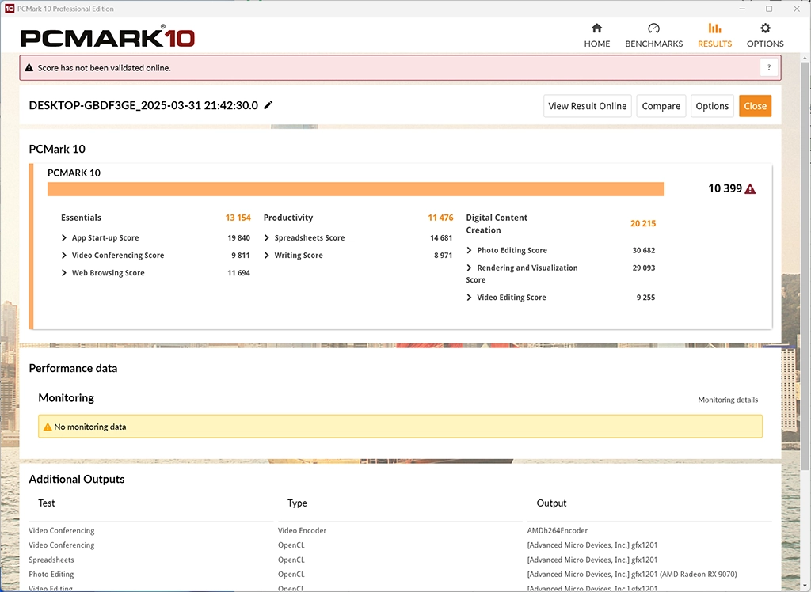Click the PCMARK 10 logo

pyautogui.click(x=108, y=36)
